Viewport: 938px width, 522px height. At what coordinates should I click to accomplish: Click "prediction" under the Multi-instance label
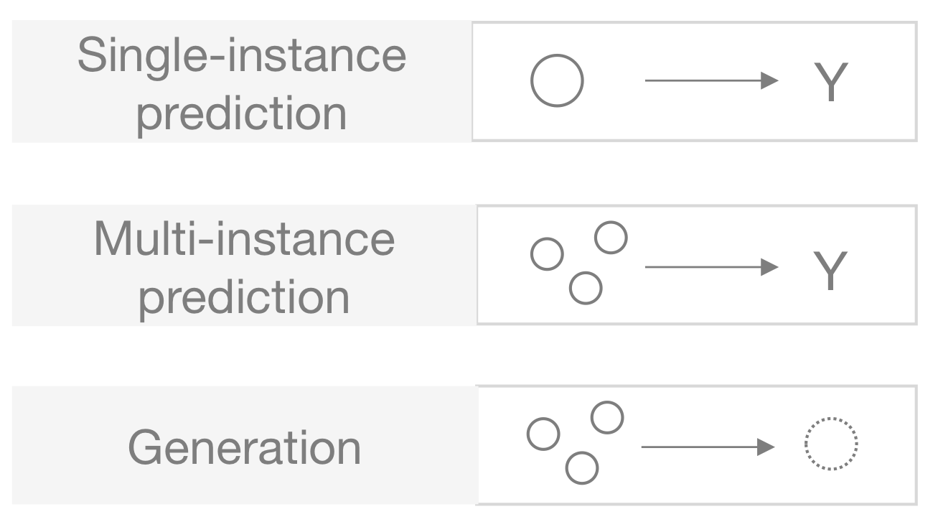(244, 297)
